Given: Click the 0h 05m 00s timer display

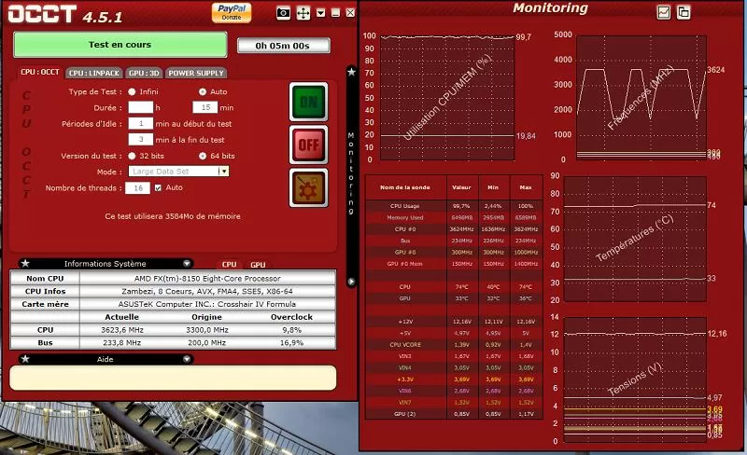Looking at the screenshot, I should pos(283,46).
